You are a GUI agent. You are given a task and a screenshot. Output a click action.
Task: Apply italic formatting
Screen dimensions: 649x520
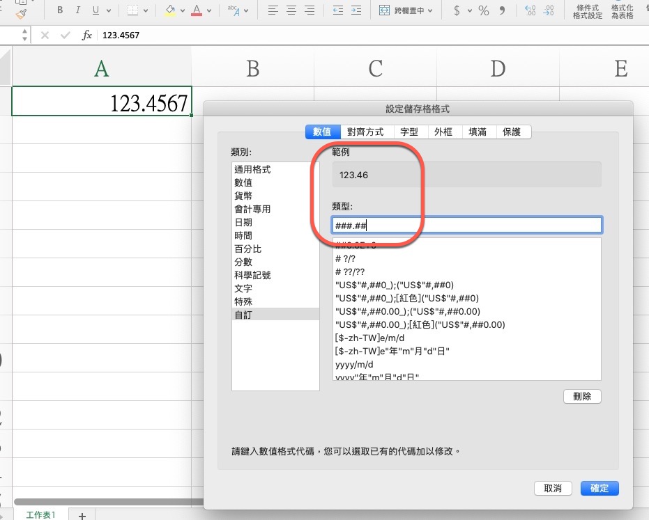[x=77, y=10]
